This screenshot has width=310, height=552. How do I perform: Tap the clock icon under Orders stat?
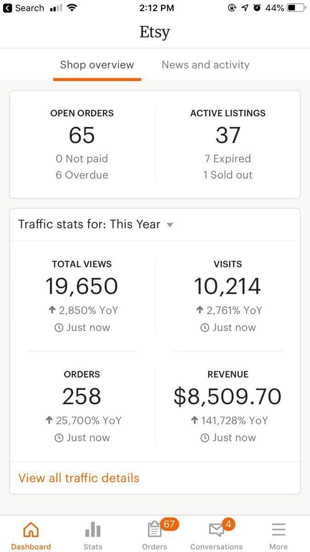(59, 438)
